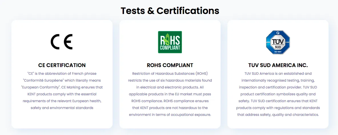The height and width of the screenshot is (135, 338).
Task: Click the CE mark logo
Action: 62,42
